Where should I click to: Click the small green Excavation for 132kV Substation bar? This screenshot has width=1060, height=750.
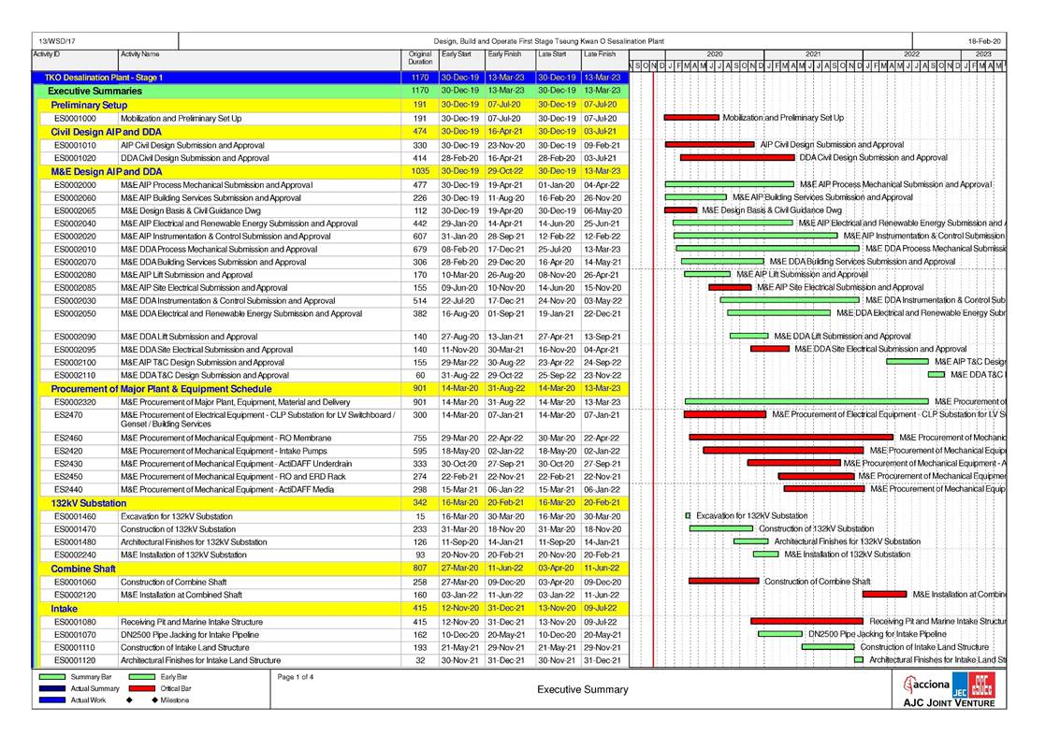(688, 515)
